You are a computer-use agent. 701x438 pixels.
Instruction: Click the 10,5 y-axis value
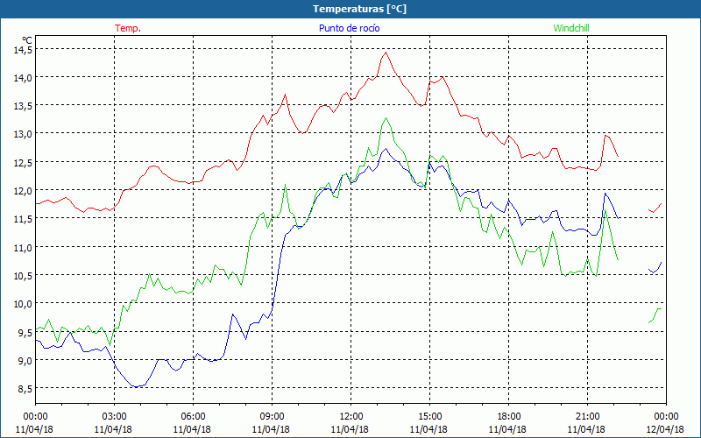23,276
